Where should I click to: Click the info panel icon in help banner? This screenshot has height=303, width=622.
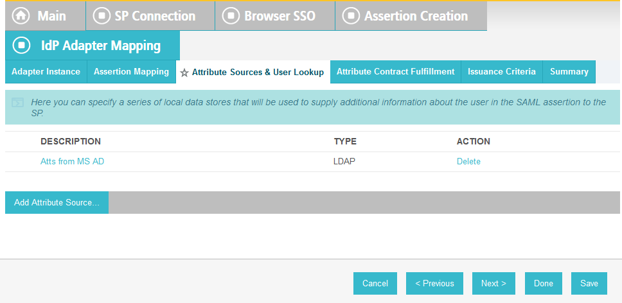pyautogui.click(x=17, y=103)
